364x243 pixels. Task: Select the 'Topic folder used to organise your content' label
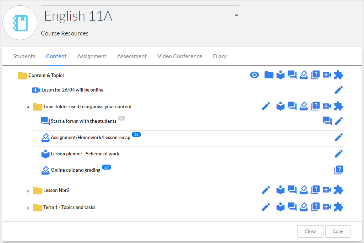pyautogui.click(x=87, y=107)
